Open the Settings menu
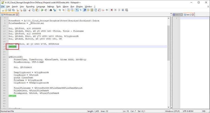 coord(50,7)
